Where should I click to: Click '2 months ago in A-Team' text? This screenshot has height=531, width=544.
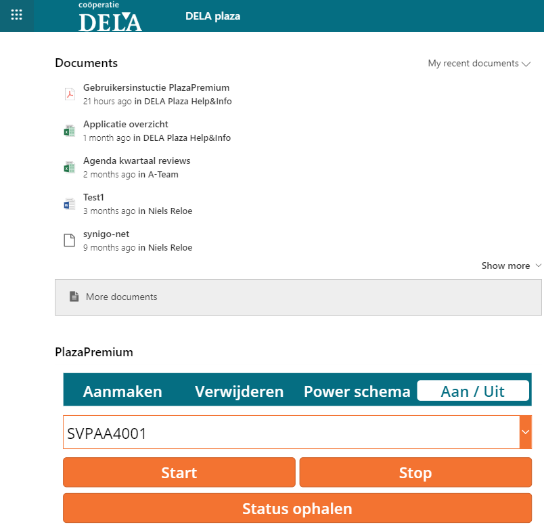pos(131,174)
